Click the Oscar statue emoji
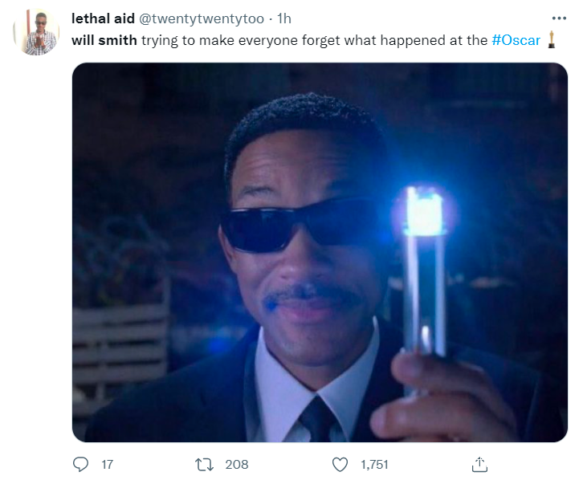This screenshot has width=583, height=480. pyautogui.click(x=552, y=39)
